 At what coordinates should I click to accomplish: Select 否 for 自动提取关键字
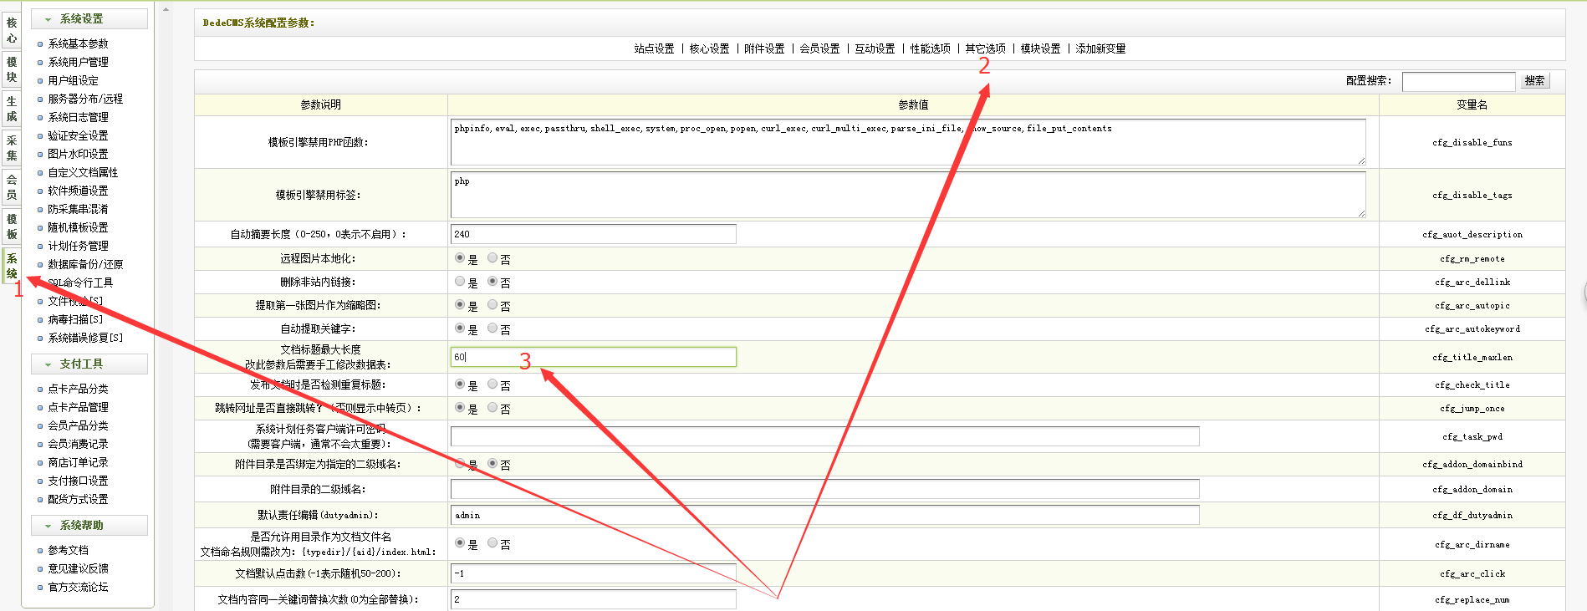point(492,328)
